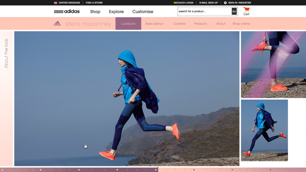Image resolution: width=306 pixels, height=172 pixels.
Task: Click the Go search button
Action: pyautogui.click(x=234, y=11)
